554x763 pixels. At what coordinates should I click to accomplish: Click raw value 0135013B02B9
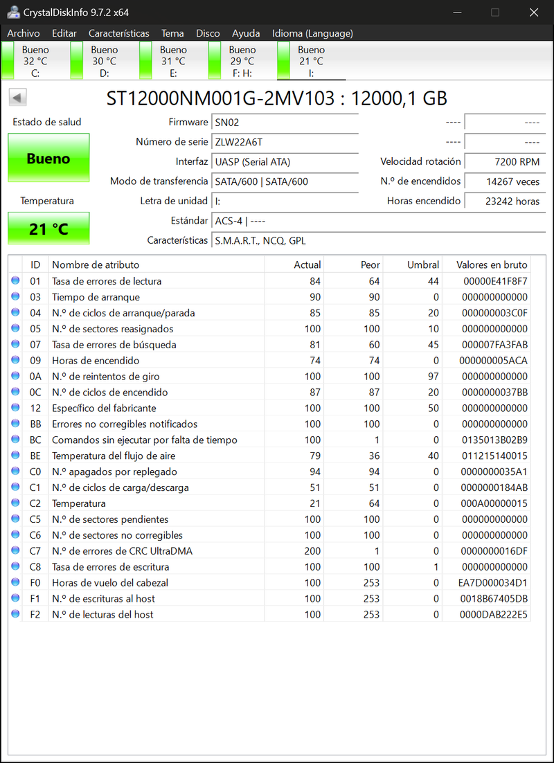point(494,440)
